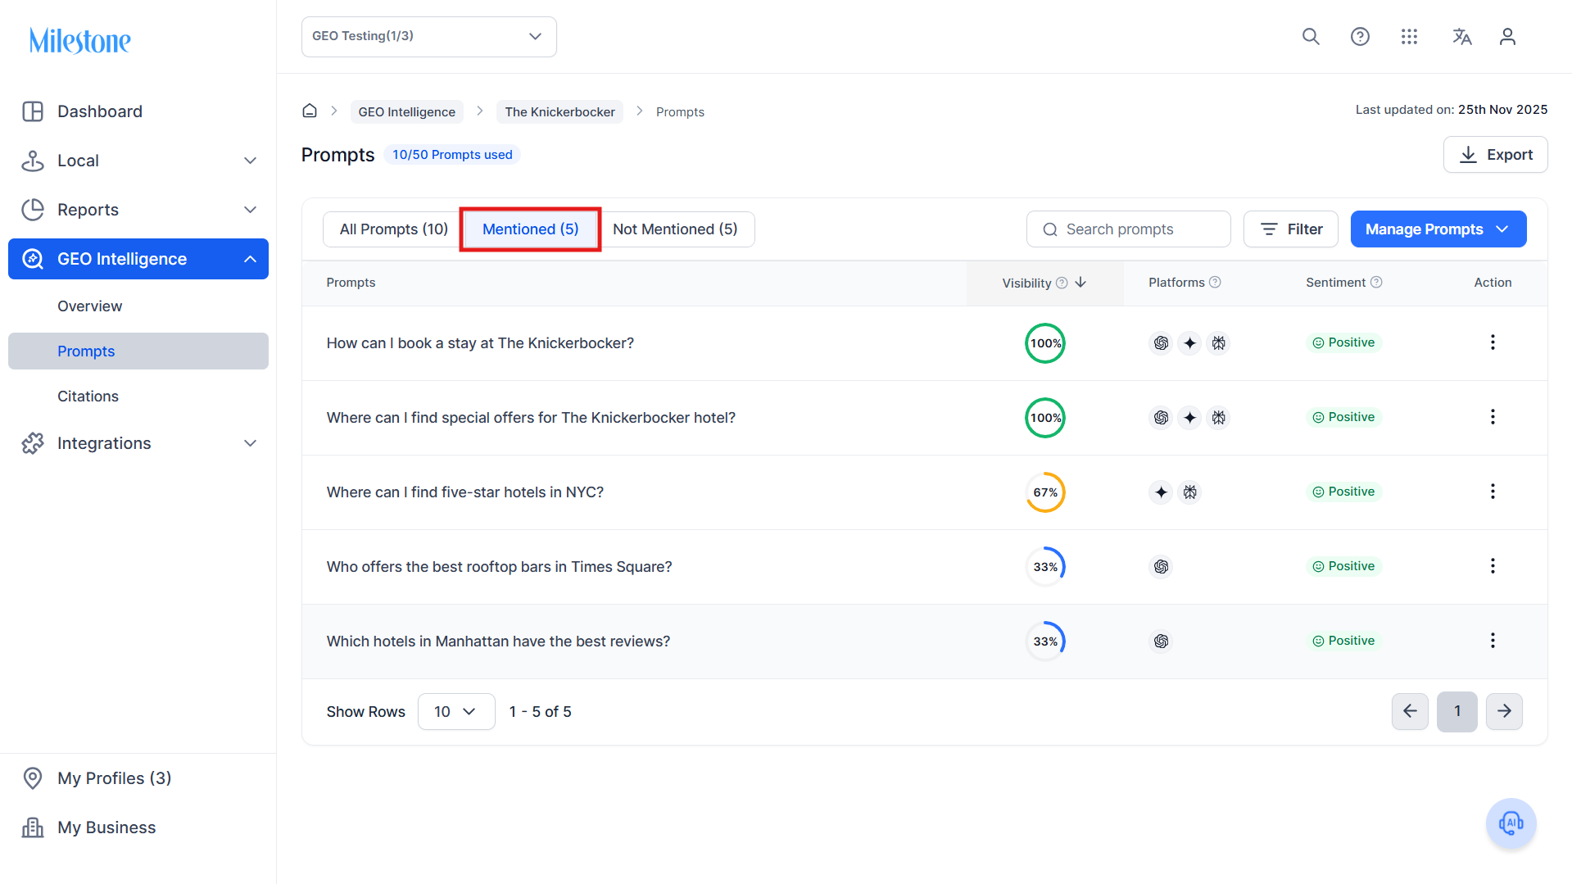Click Gemini icon in five-star hotels row

[1161, 492]
